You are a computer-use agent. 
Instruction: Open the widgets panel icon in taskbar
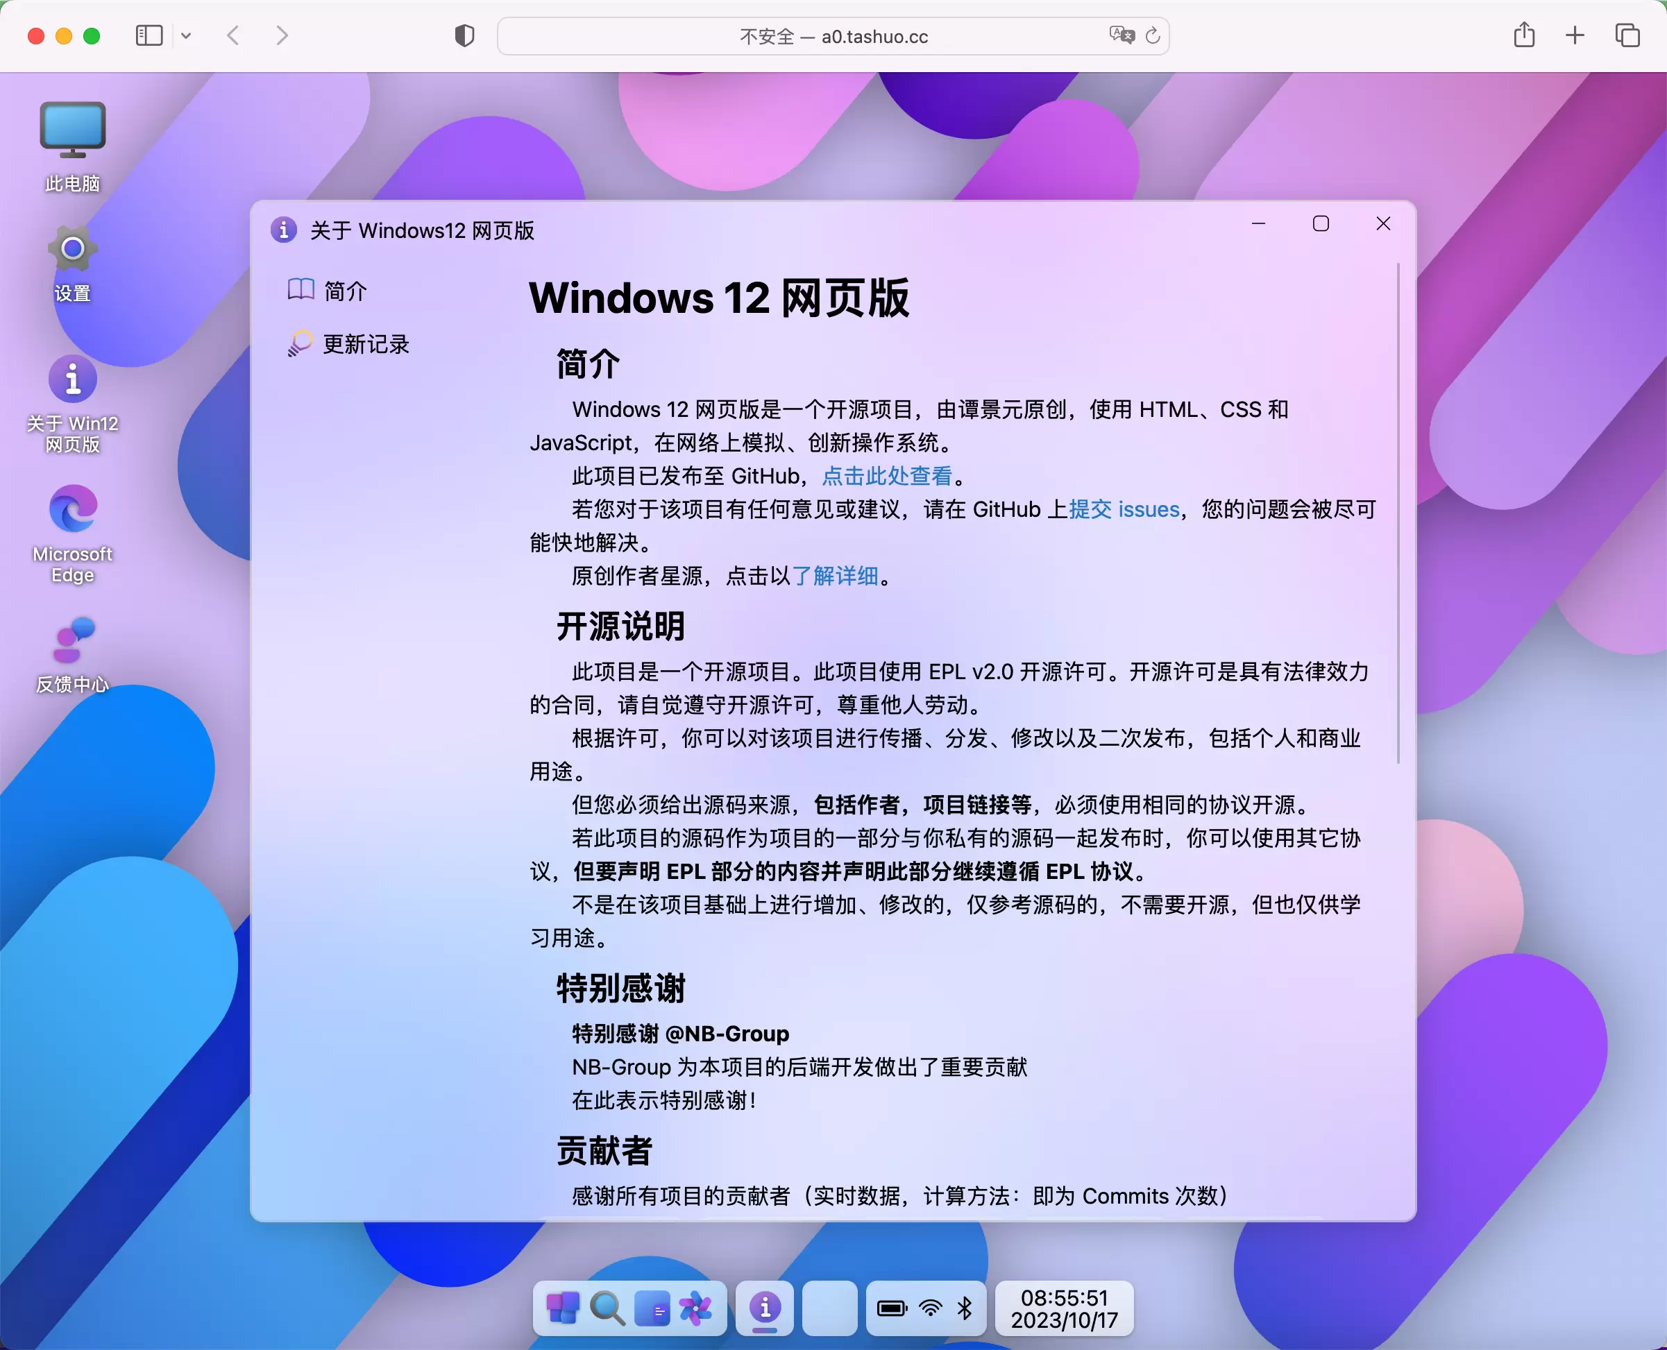(652, 1308)
